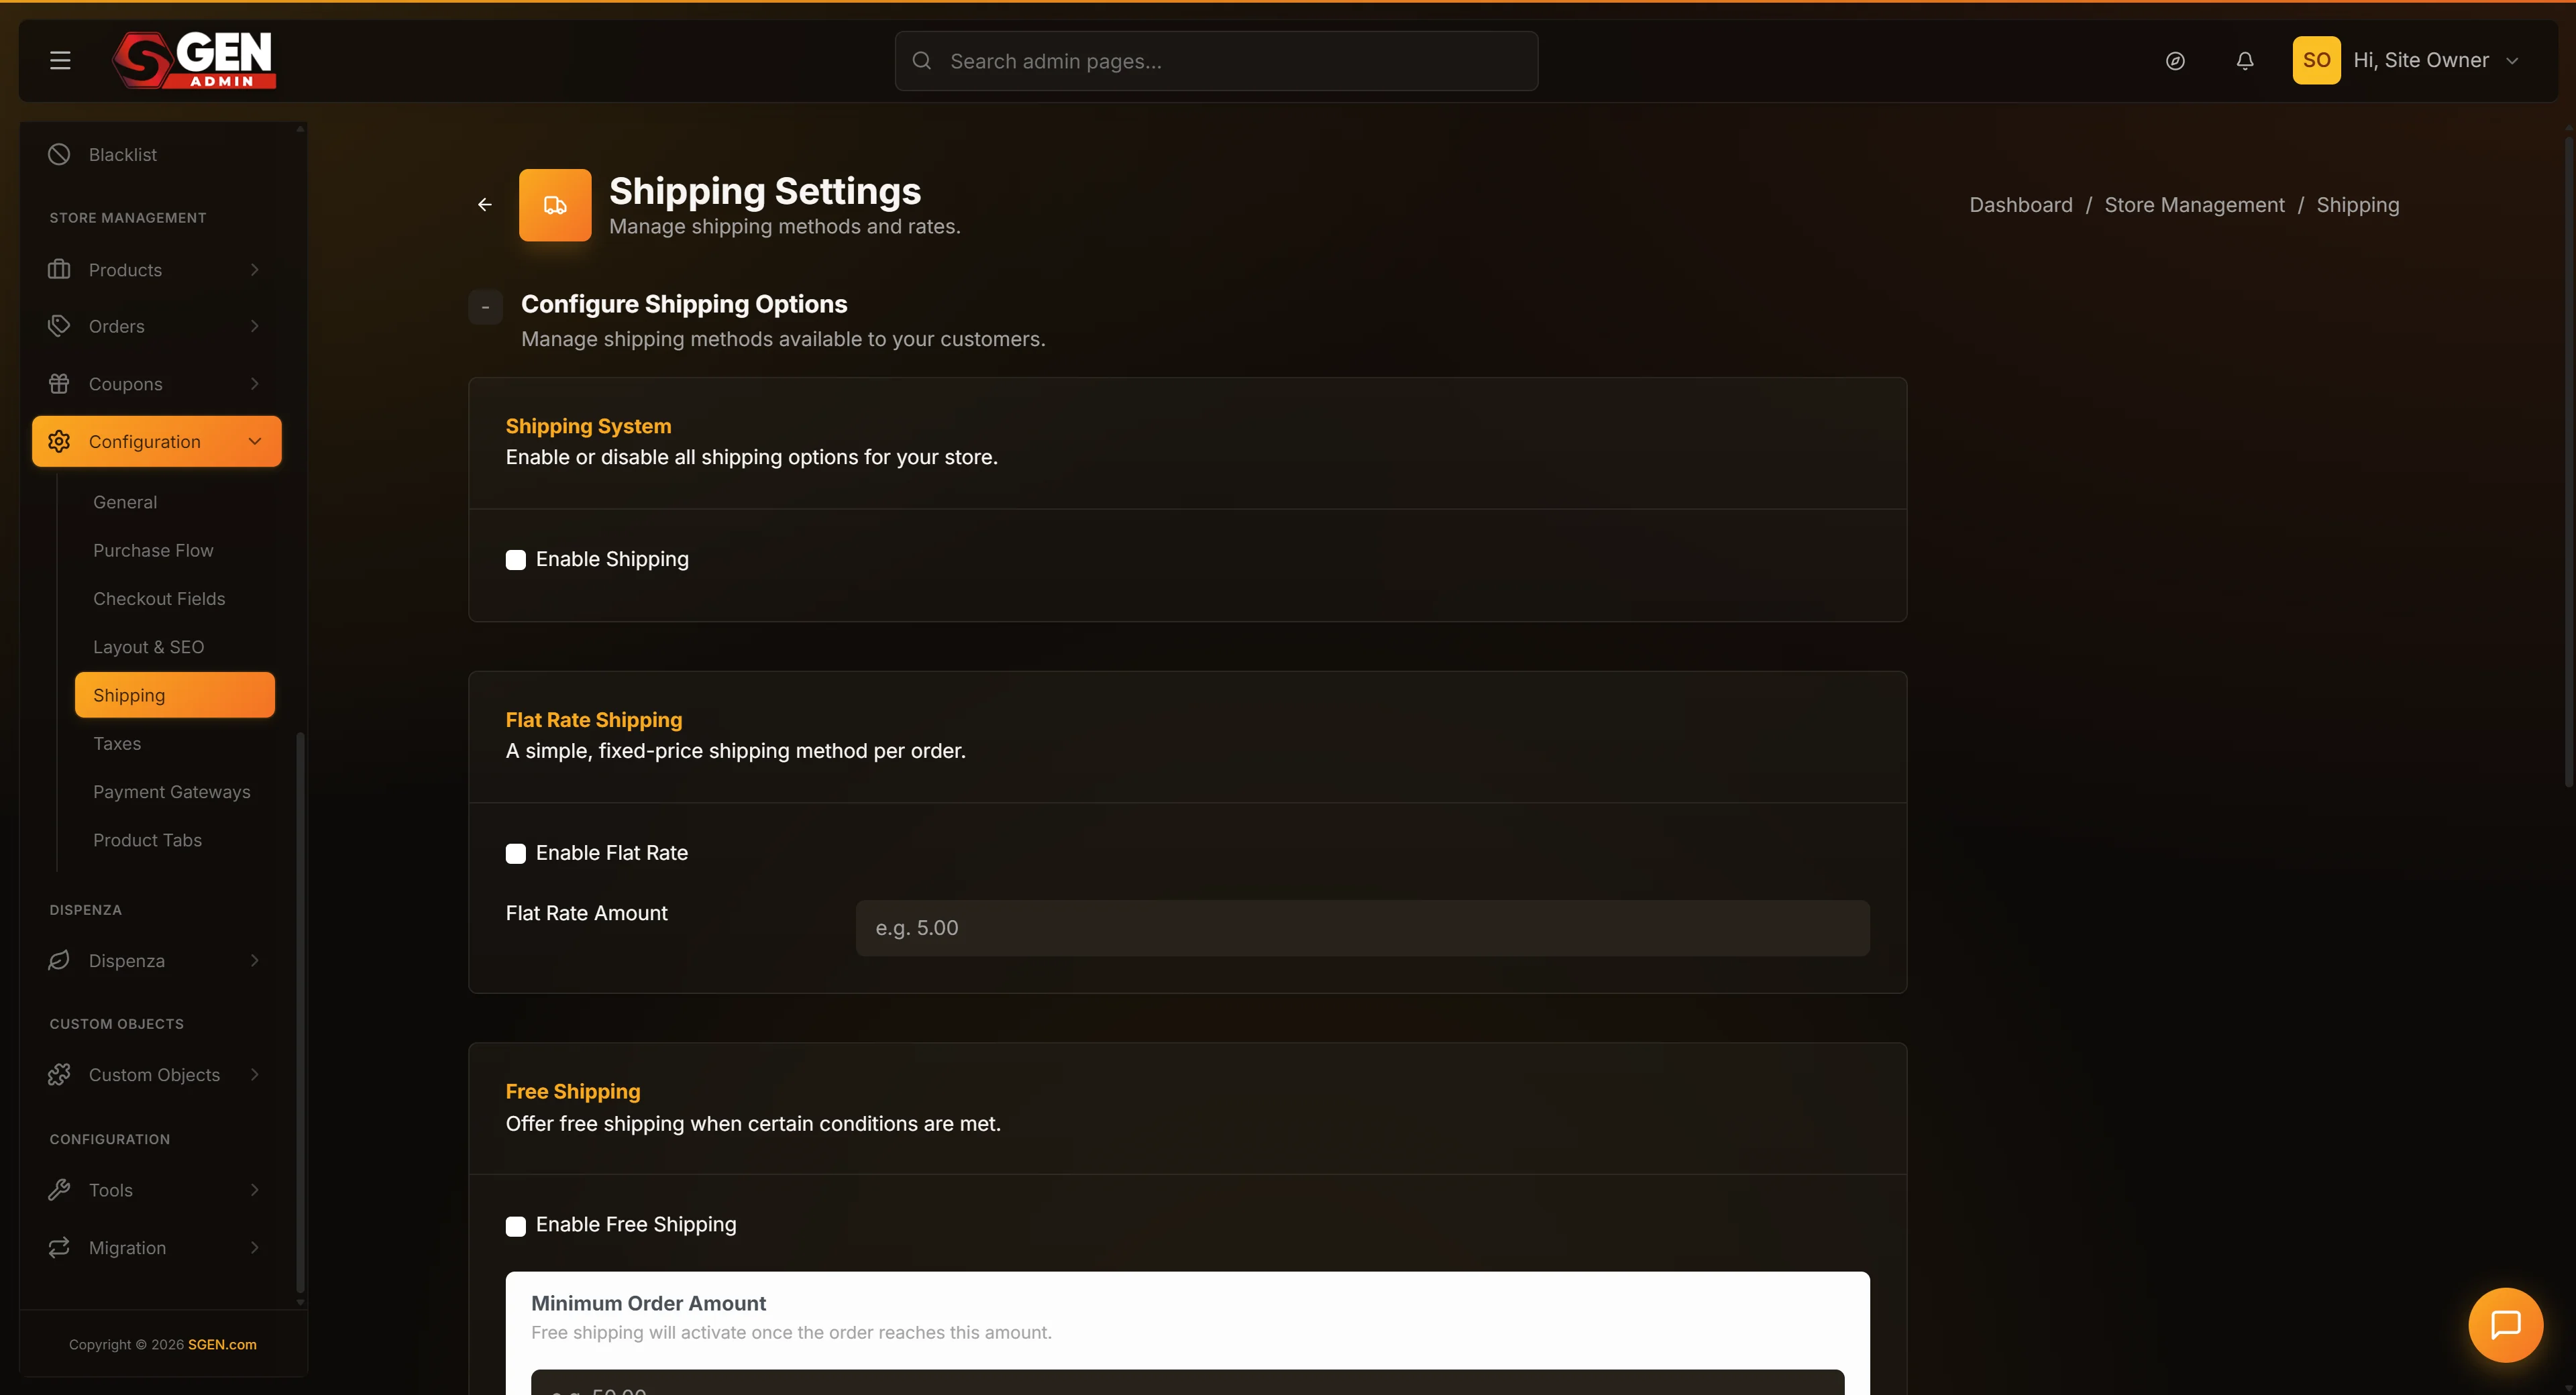Click the Flat Rate Amount field

1362,928
